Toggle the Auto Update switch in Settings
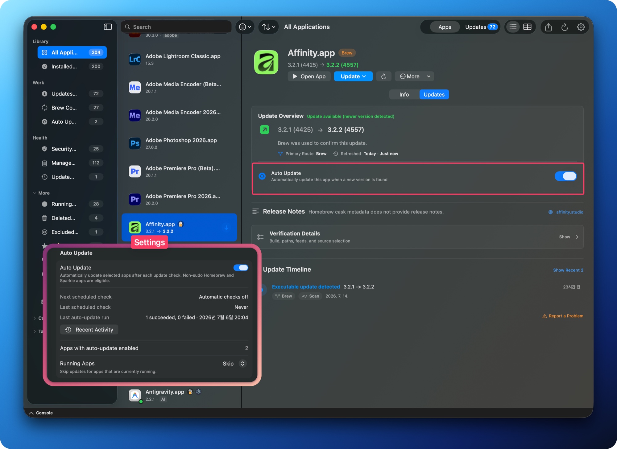Viewport: 617px width, 449px height. [x=241, y=268]
